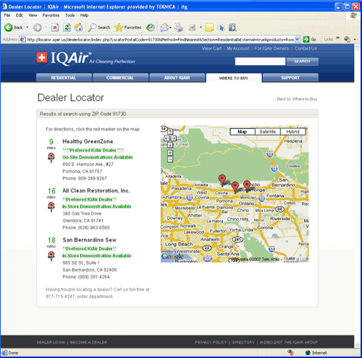This screenshot has height=358, width=362.
Task: Open the Search magnifier toolbar button
Action: 99,28
